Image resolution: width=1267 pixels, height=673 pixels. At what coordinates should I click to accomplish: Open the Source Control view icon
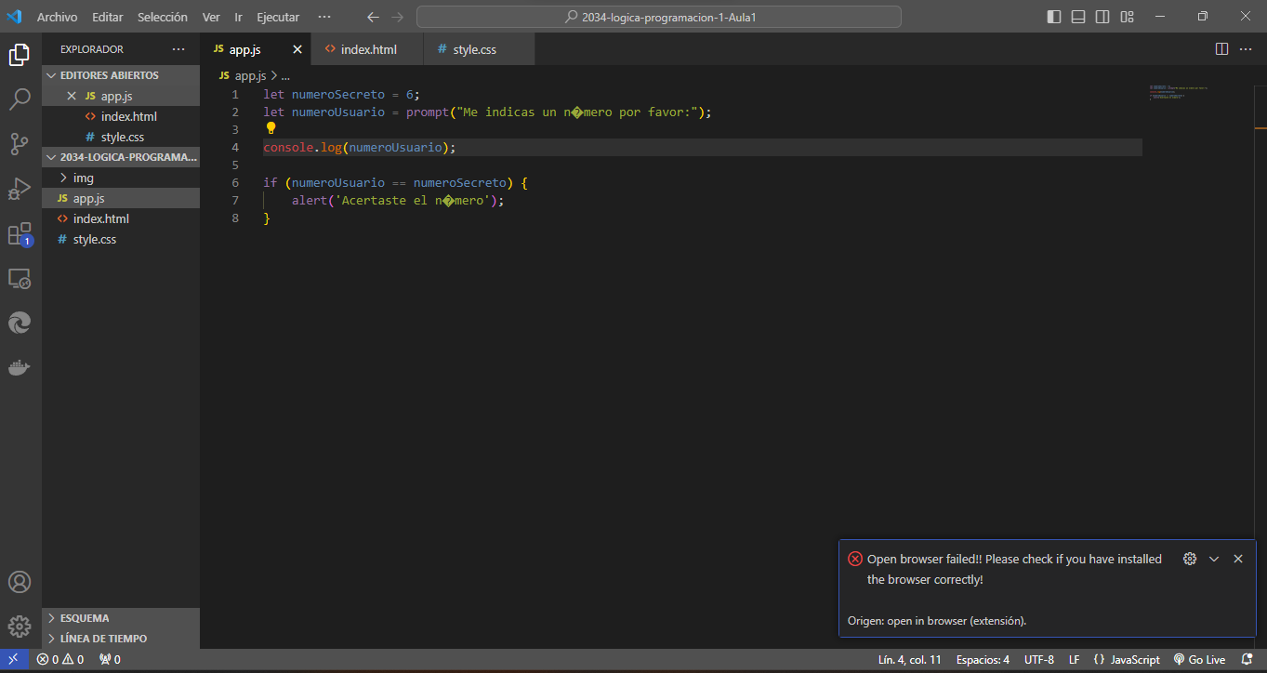(20, 143)
